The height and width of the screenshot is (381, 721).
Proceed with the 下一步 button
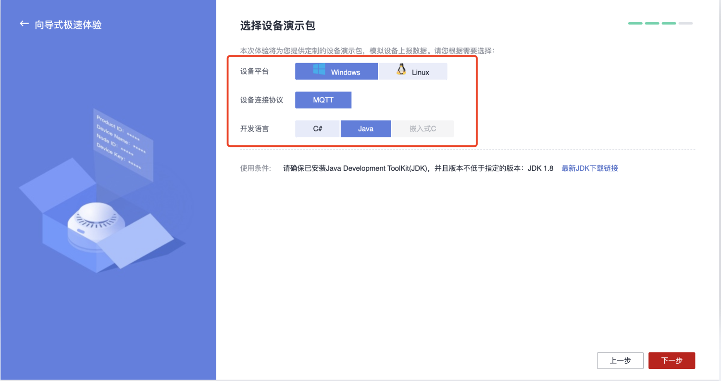671,361
